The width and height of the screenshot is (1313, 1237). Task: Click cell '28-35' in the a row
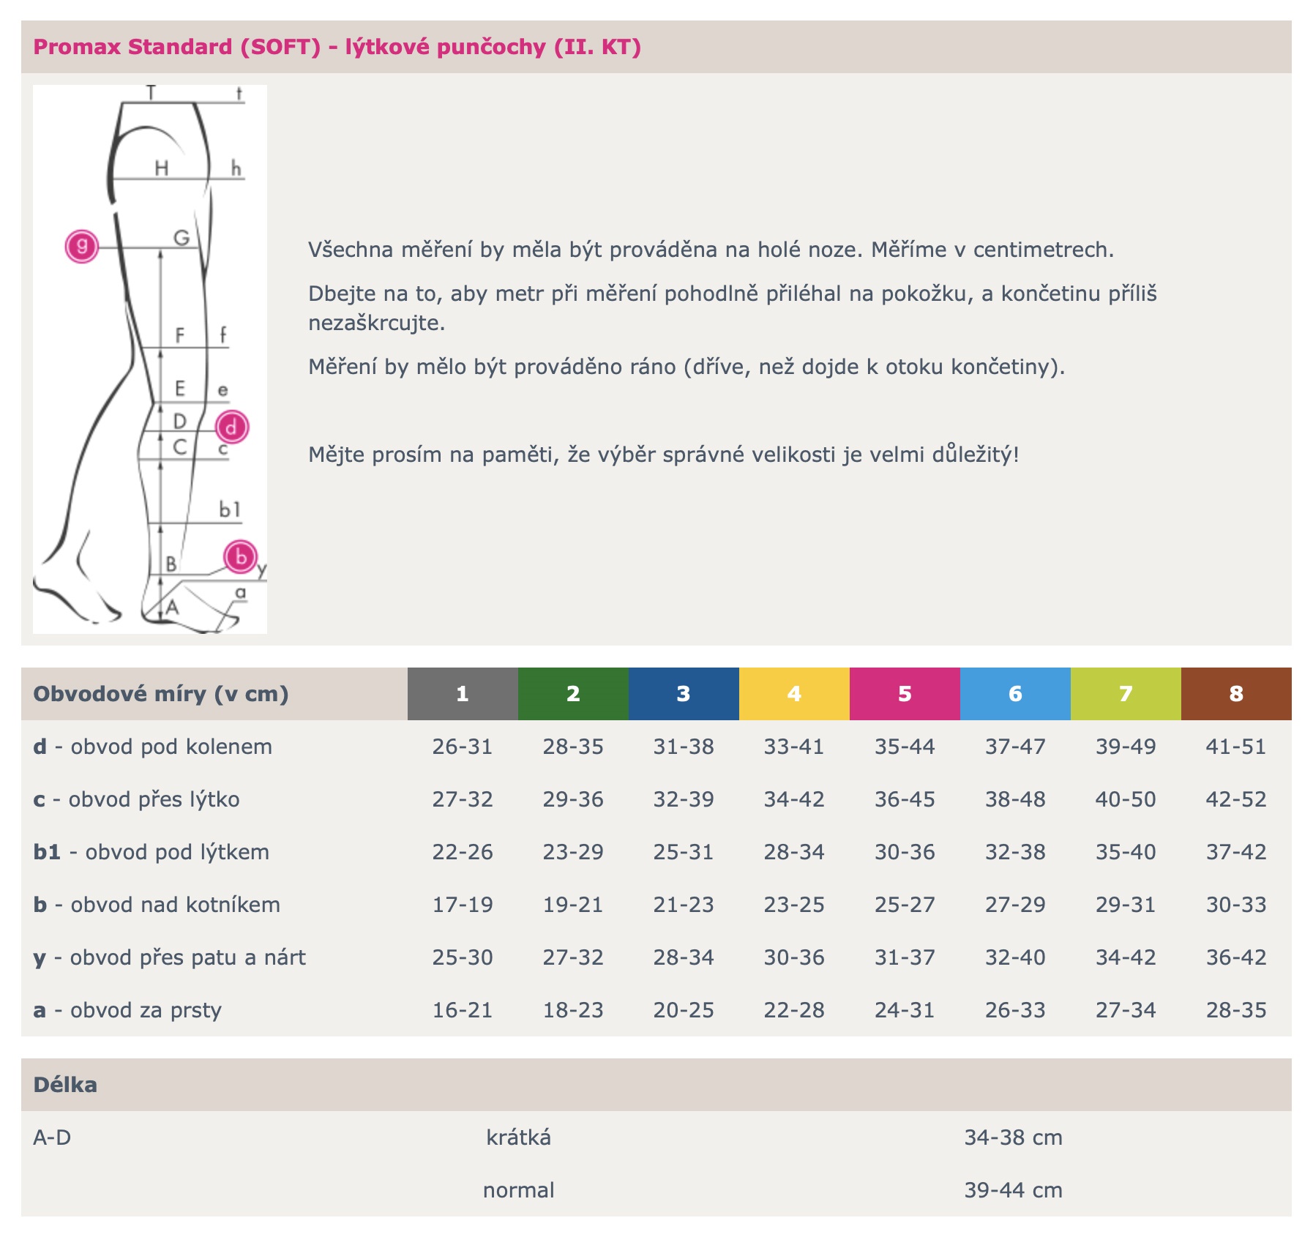[1236, 1010]
